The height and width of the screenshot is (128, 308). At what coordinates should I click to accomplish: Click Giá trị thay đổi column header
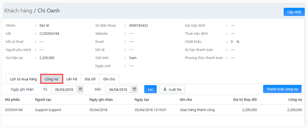(x=245, y=100)
